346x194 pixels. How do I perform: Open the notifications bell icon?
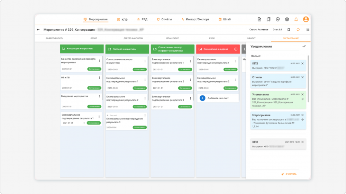(x=296, y=19)
